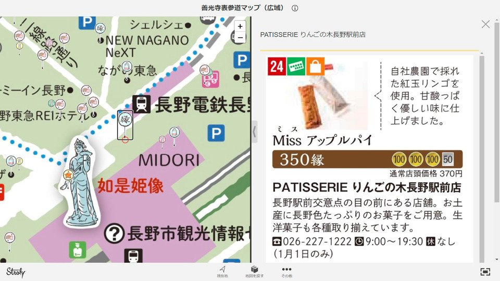Close the PATISSERIE detail panel

click(x=485, y=24)
